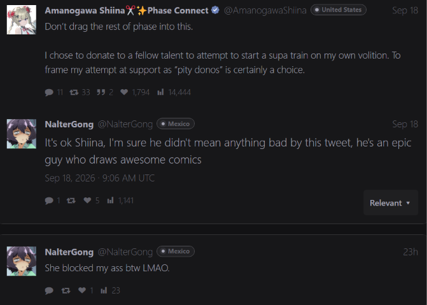Open the Sep 18 timestamp on Shiina's tweet
The width and height of the screenshot is (427, 305).
405,10
